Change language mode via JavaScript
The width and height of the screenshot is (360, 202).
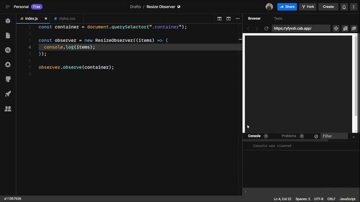[348, 199]
